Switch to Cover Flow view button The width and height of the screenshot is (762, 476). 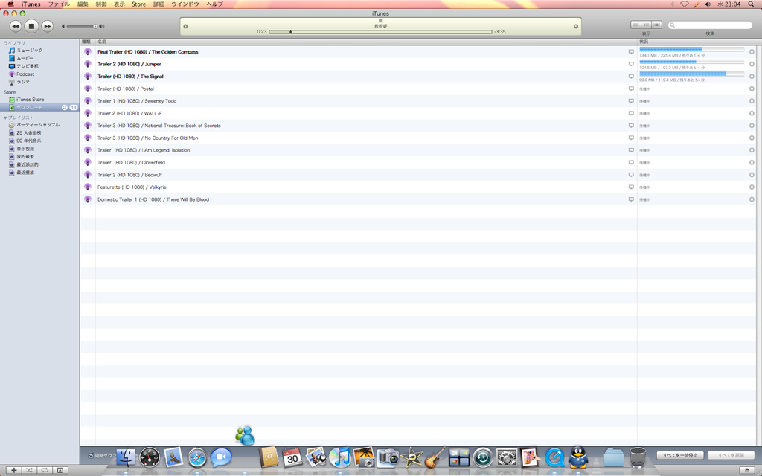pos(656,25)
